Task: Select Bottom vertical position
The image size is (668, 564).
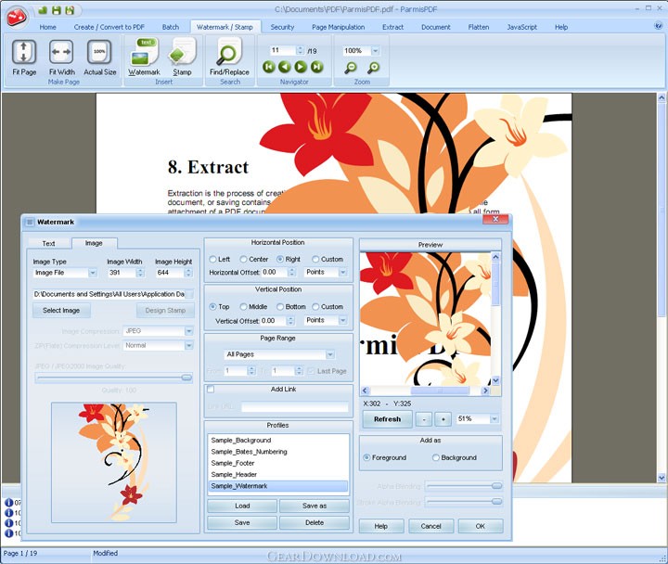Action: coord(280,306)
